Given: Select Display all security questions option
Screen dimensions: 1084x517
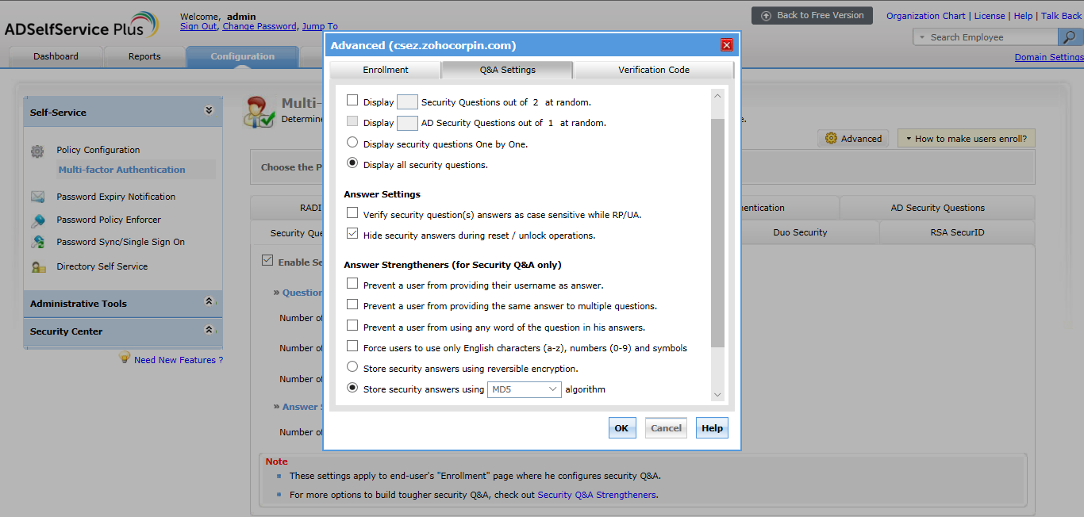Looking at the screenshot, I should coord(352,163).
